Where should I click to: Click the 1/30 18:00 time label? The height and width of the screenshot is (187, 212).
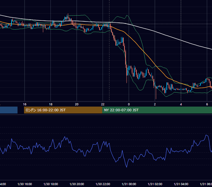[51, 184]
